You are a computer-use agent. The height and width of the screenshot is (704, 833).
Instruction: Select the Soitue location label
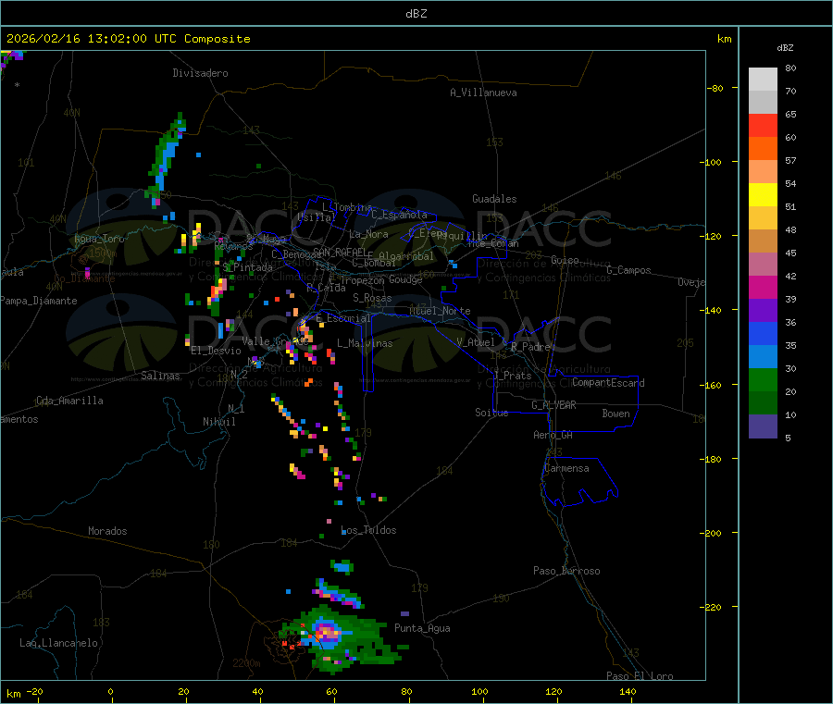tap(491, 413)
